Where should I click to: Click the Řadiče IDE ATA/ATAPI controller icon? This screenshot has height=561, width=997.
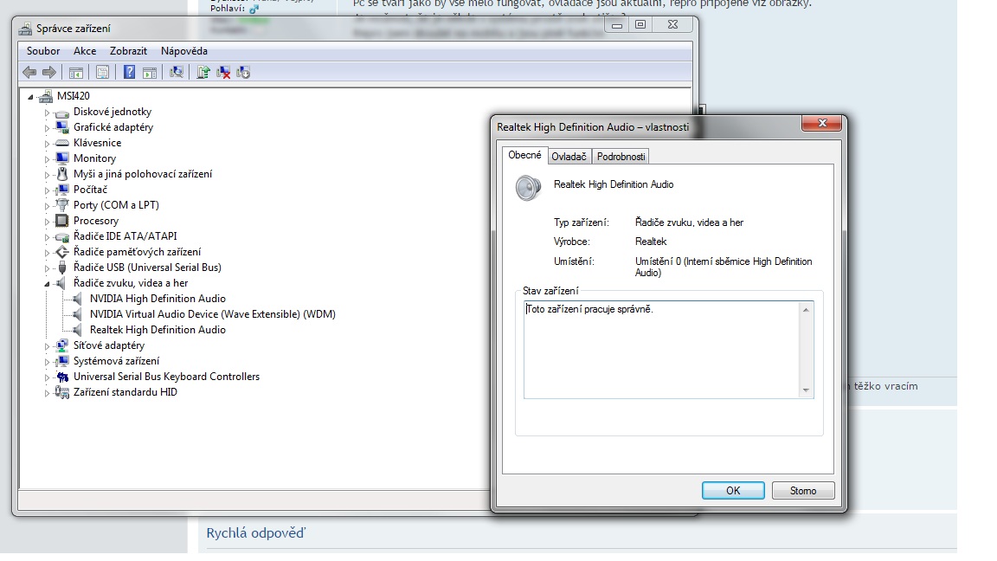61,236
